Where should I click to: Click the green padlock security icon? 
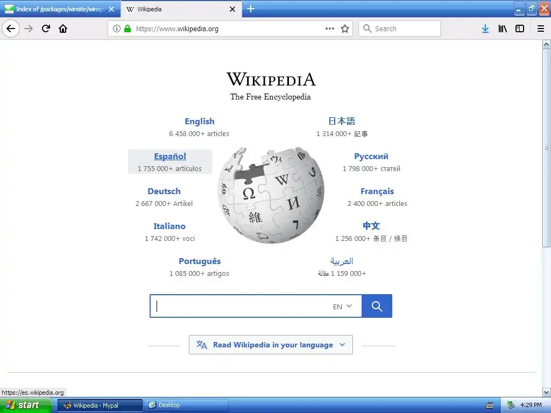point(128,29)
